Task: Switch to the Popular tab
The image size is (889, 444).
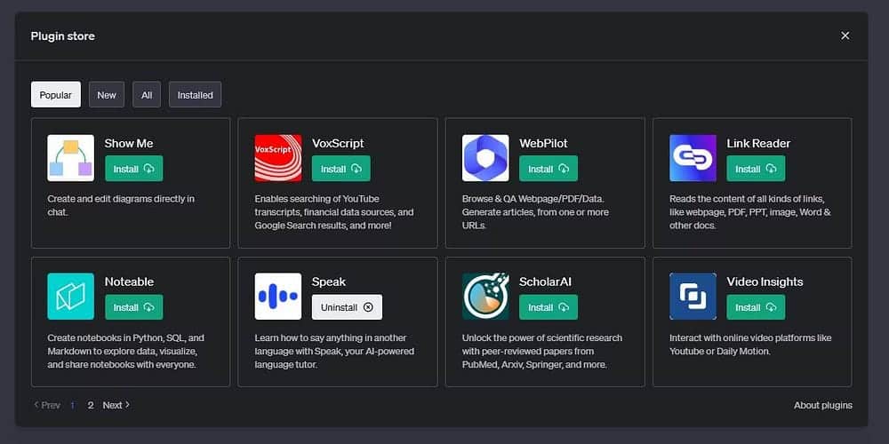Action: point(56,95)
